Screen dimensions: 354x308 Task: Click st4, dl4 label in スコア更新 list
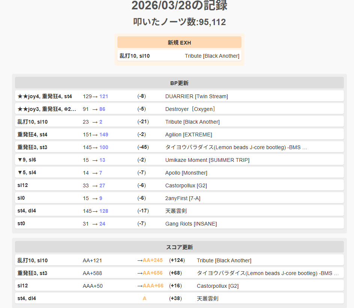pos(27,298)
